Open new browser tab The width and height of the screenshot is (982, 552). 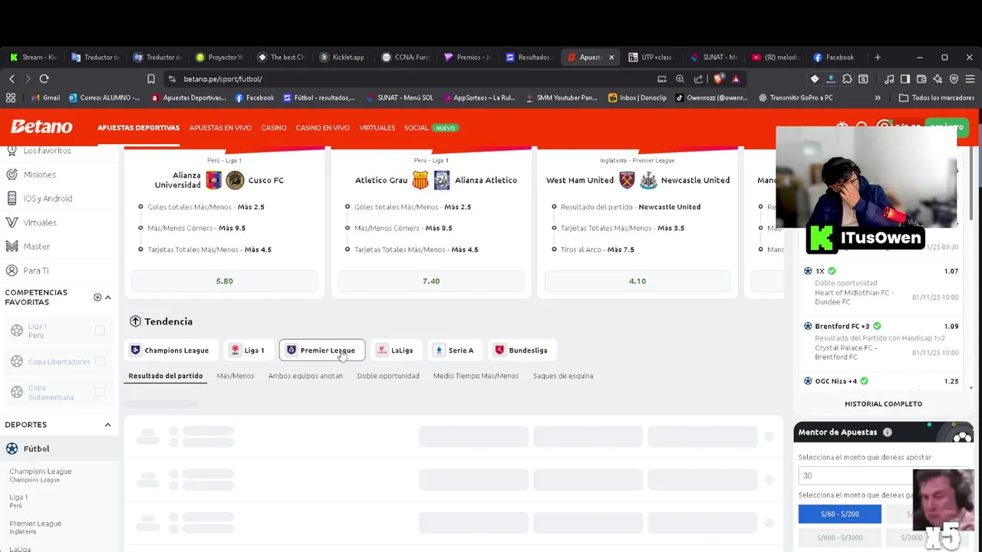coord(878,58)
